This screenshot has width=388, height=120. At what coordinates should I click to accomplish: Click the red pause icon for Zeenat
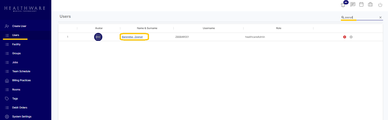[344, 37]
